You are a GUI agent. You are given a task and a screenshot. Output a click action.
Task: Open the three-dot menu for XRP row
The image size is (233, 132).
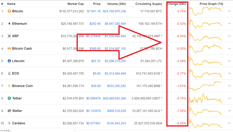tap(229, 36)
